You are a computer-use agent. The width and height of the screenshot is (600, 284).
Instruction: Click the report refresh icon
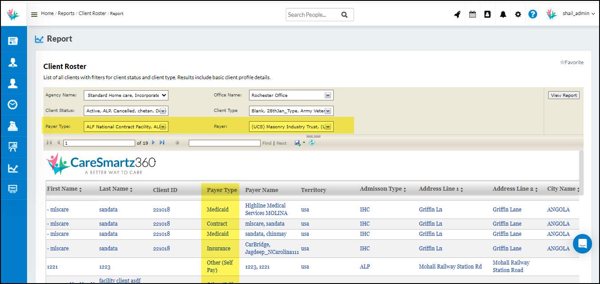pyautogui.click(x=312, y=142)
